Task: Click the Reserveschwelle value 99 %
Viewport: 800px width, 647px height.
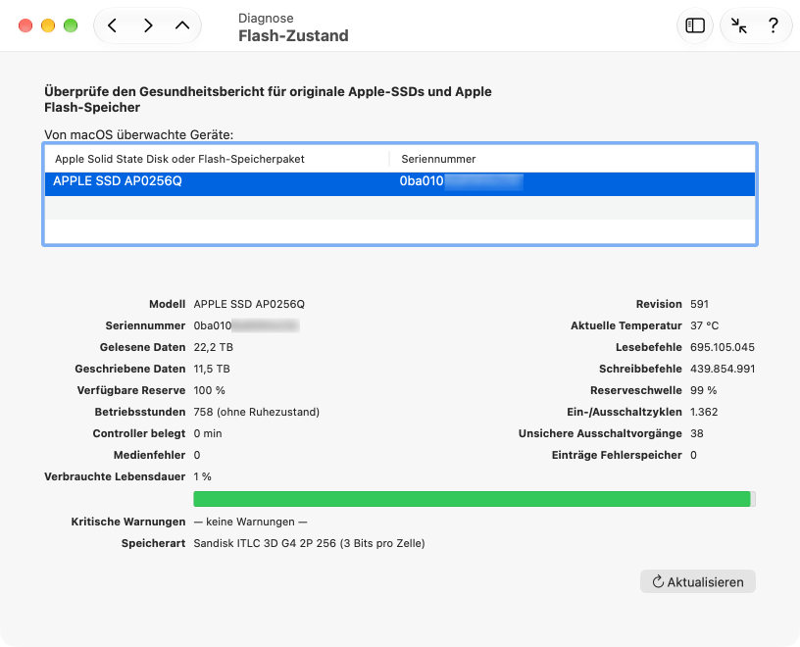Action: click(703, 390)
